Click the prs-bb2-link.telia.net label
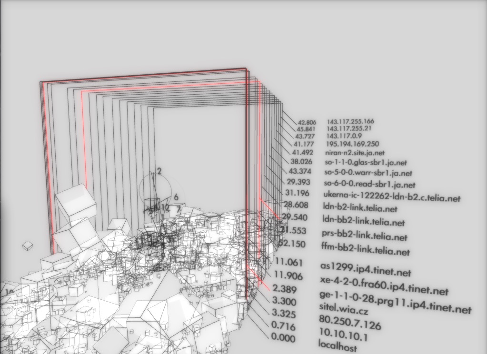 [x=364, y=235]
